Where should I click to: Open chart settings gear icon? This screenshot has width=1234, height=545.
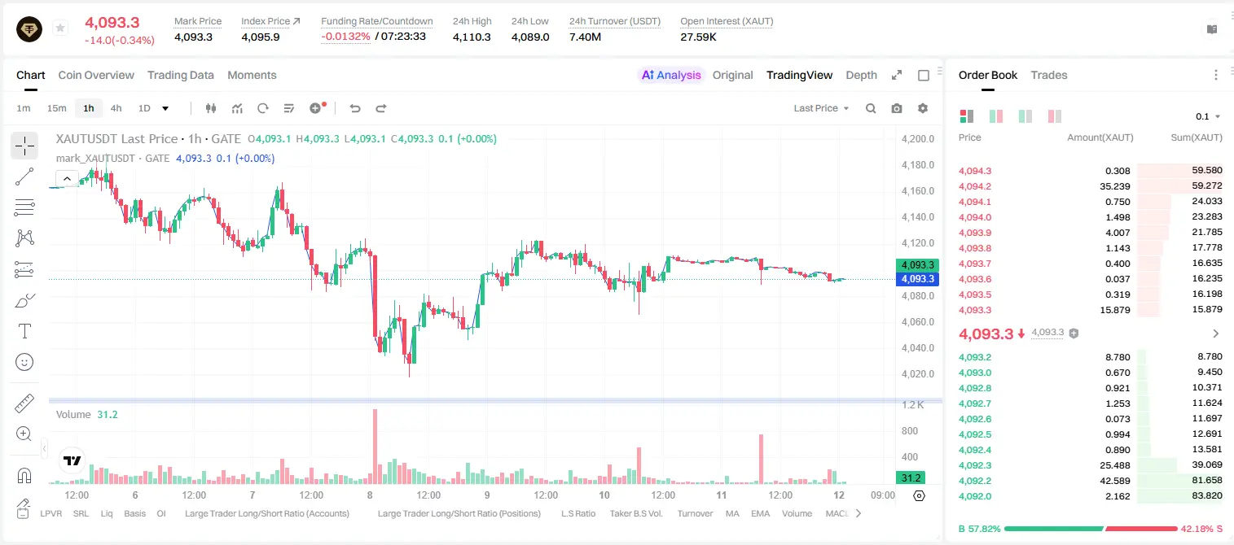coord(923,108)
